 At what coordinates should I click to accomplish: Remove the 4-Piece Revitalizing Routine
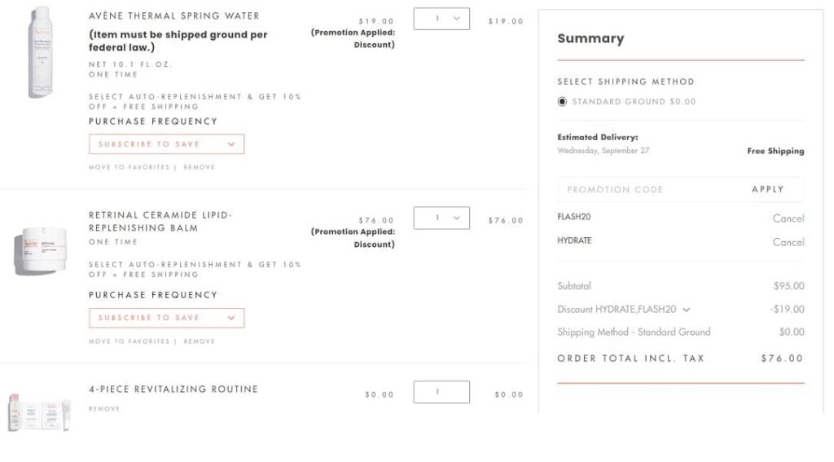[104, 408]
